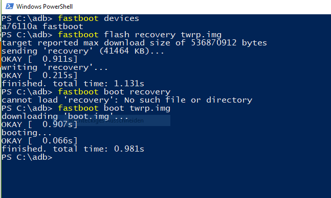Click the OKAY 0.215s result line
This screenshot has height=198, width=331.
39,76
